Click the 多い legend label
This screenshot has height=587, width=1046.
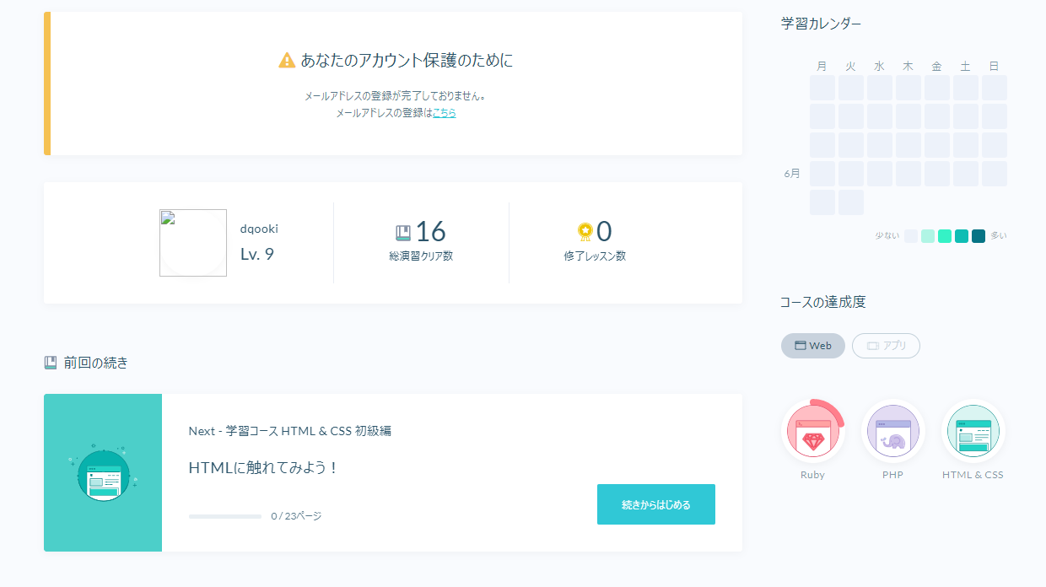(999, 236)
